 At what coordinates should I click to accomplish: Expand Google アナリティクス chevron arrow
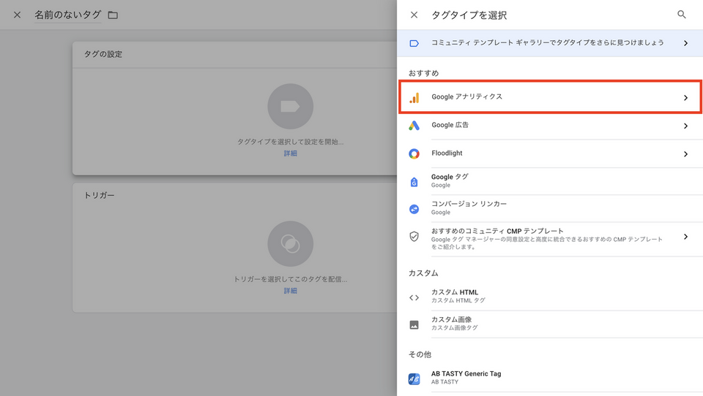click(685, 98)
